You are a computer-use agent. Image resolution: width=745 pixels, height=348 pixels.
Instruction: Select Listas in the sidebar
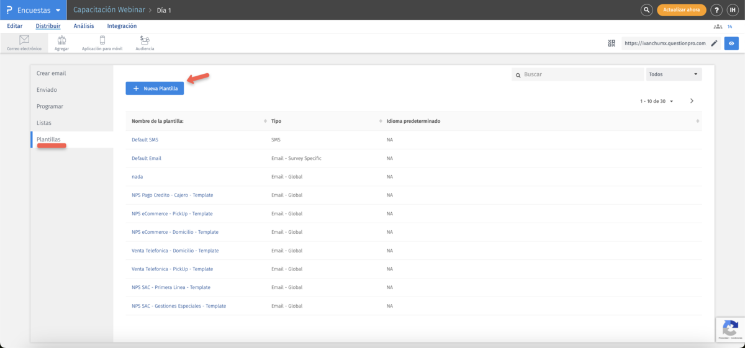tap(44, 123)
